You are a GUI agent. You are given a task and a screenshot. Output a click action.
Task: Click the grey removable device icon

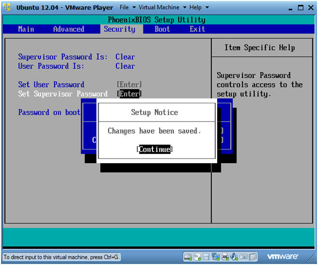253,257
